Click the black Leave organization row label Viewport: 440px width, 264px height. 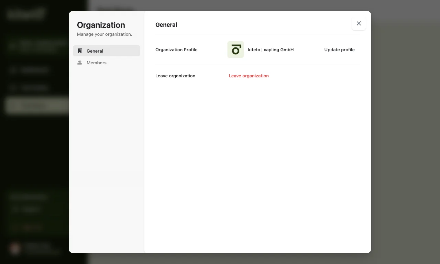pyautogui.click(x=175, y=76)
